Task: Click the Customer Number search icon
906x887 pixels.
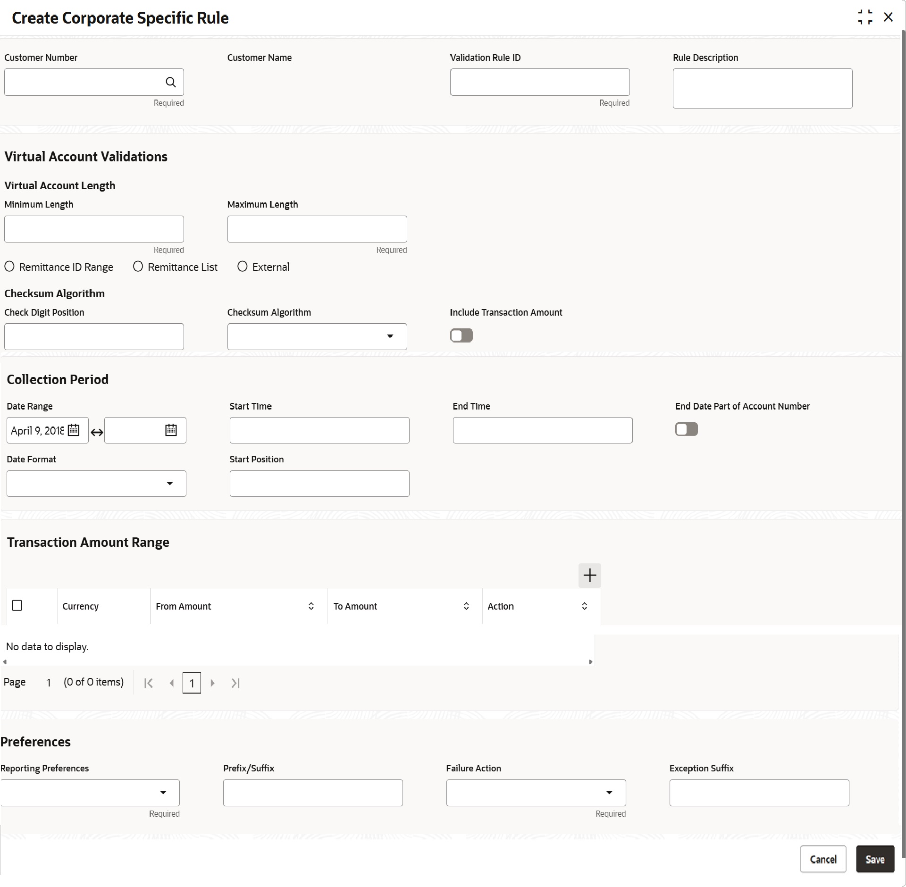Action: point(171,83)
